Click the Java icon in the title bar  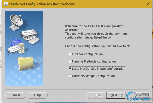click(5, 4)
